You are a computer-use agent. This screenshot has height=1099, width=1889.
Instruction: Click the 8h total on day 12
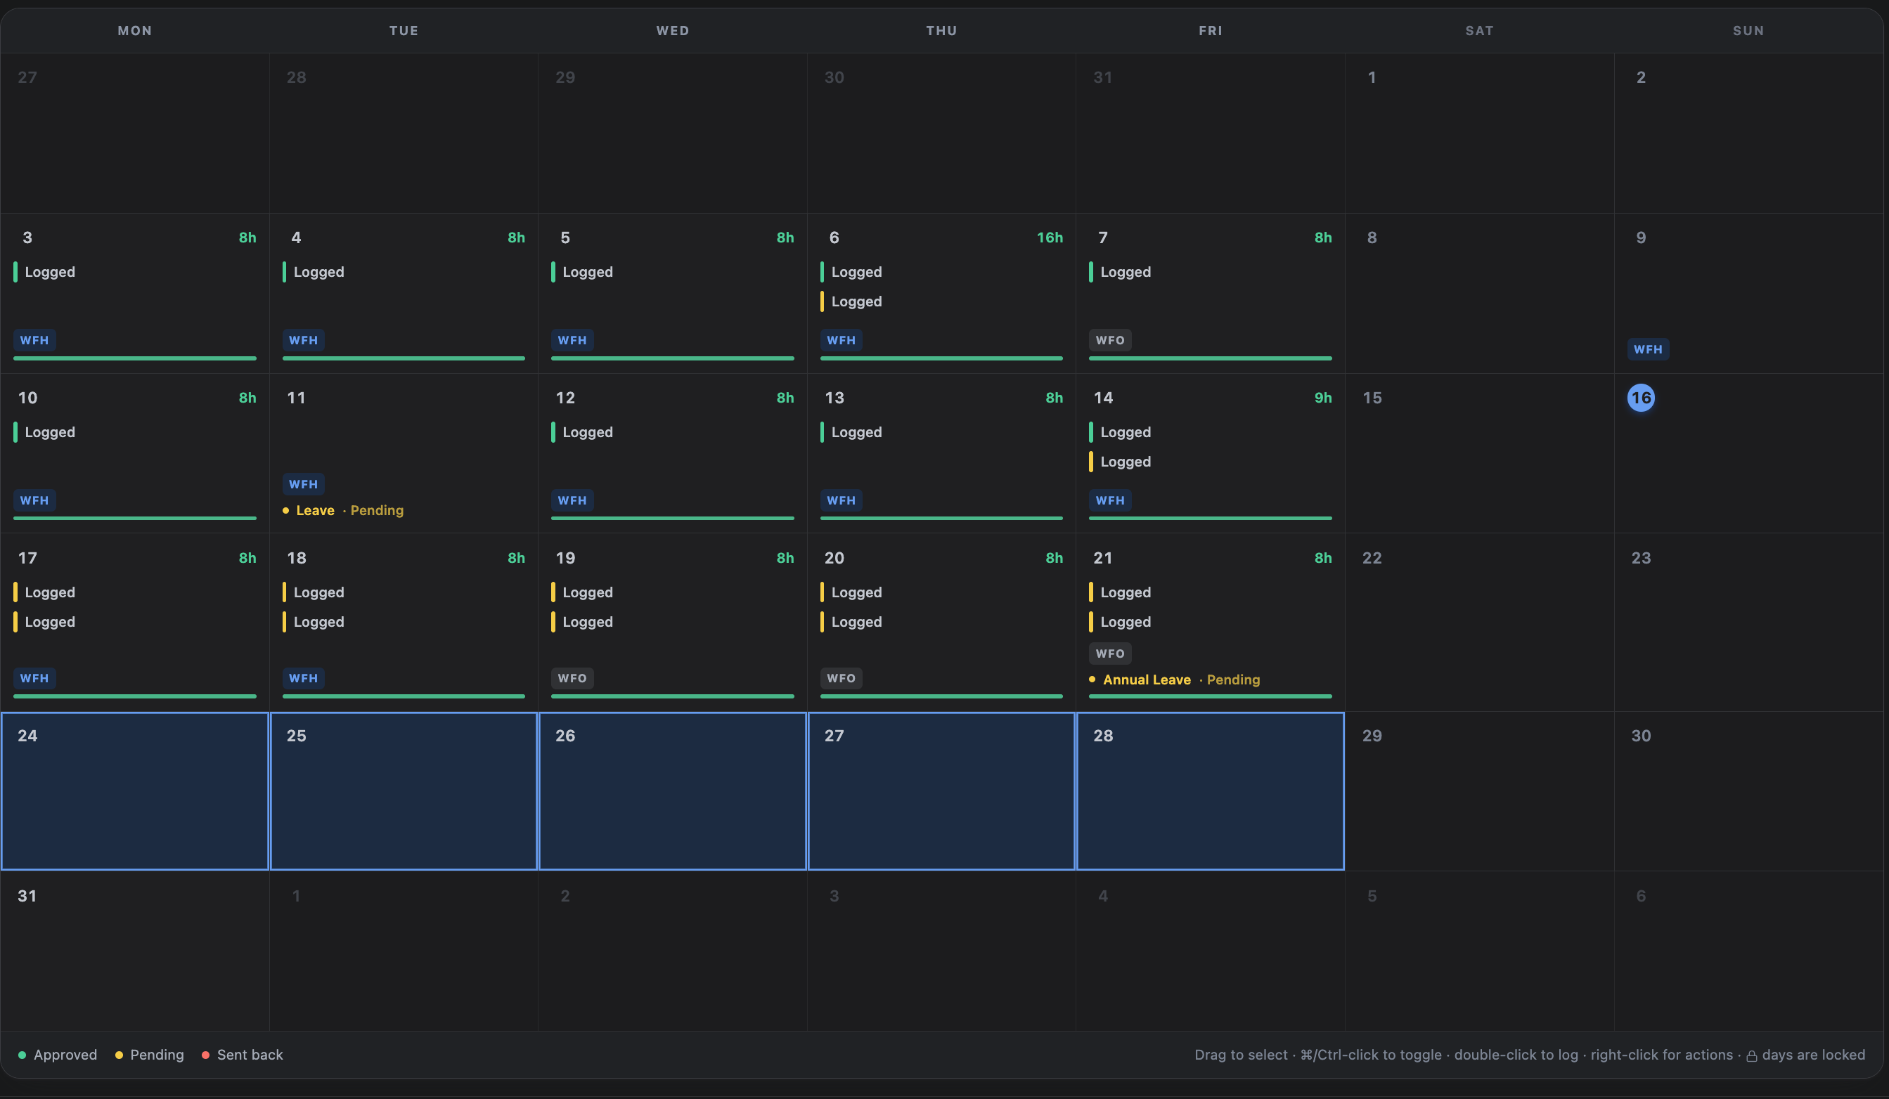(785, 398)
